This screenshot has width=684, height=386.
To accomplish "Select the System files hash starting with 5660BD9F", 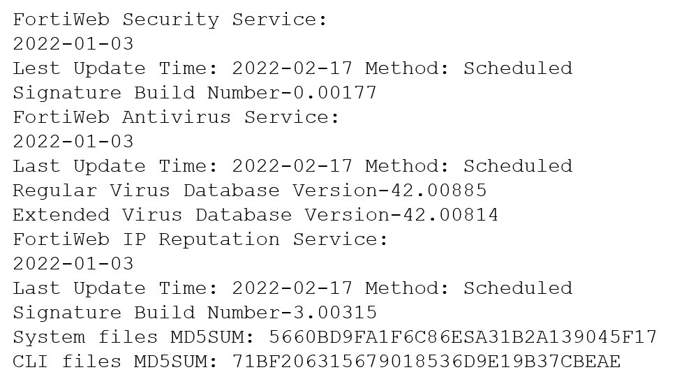I will [462, 337].
